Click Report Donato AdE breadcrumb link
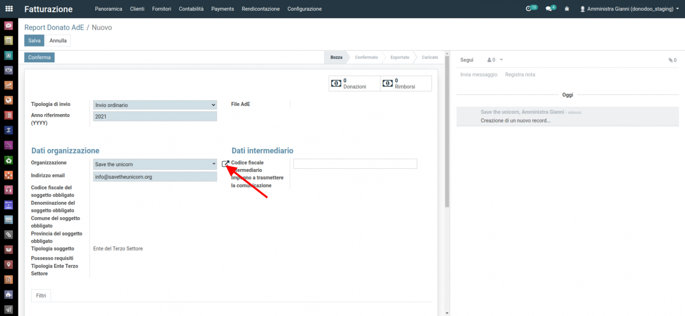This screenshot has width=685, height=316. [x=54, y=27]
